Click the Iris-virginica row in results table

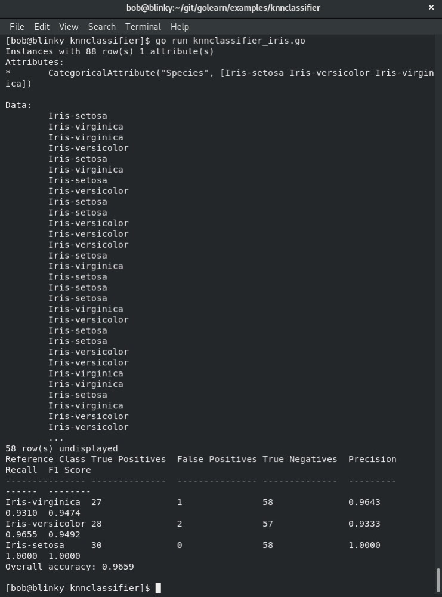193,507
